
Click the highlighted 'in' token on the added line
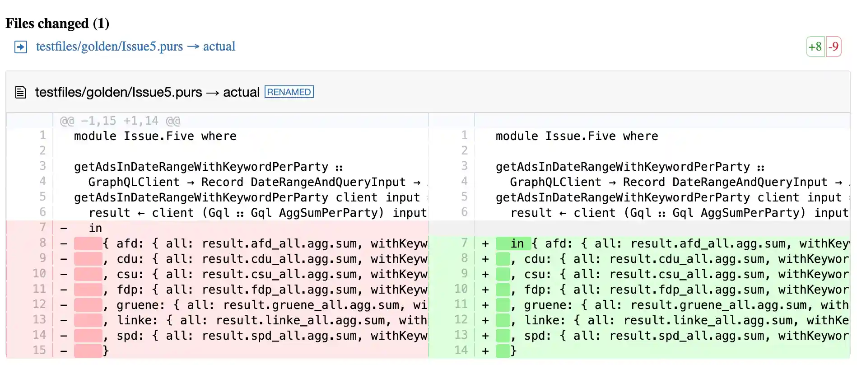pos(517,244)
